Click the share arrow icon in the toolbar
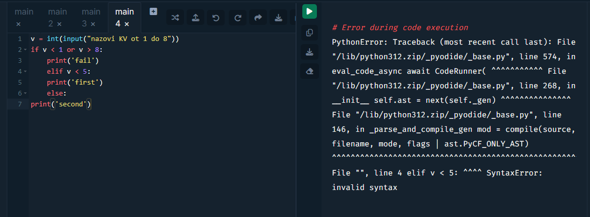This screenshot has width=590, height=217. coord(257,18)
